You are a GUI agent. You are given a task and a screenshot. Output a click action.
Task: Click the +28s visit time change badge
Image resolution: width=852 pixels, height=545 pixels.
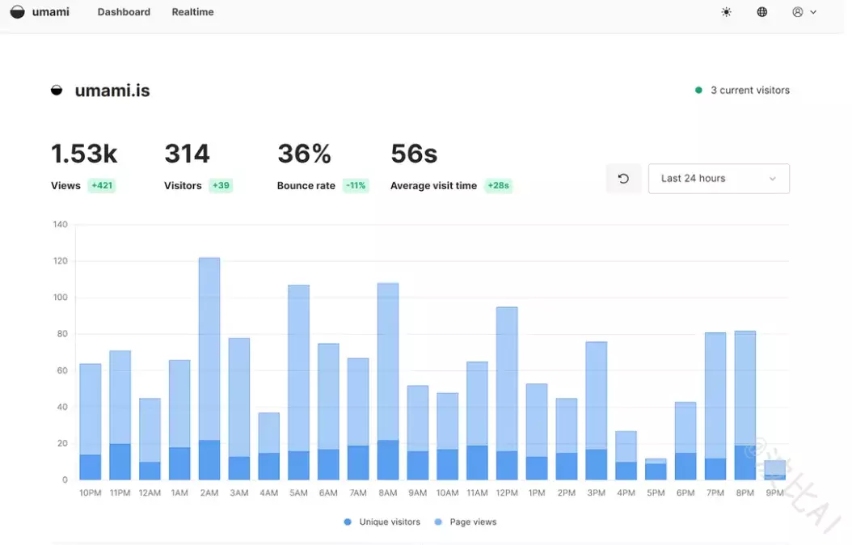498,185
